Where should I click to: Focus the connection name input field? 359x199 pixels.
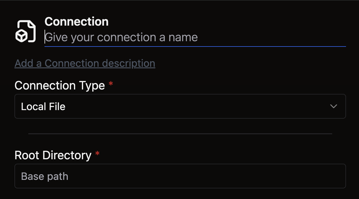pyautogui.click(x=195, y=37)
